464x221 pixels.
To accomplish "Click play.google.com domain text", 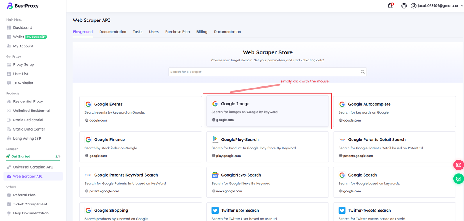I will point(228,156).
